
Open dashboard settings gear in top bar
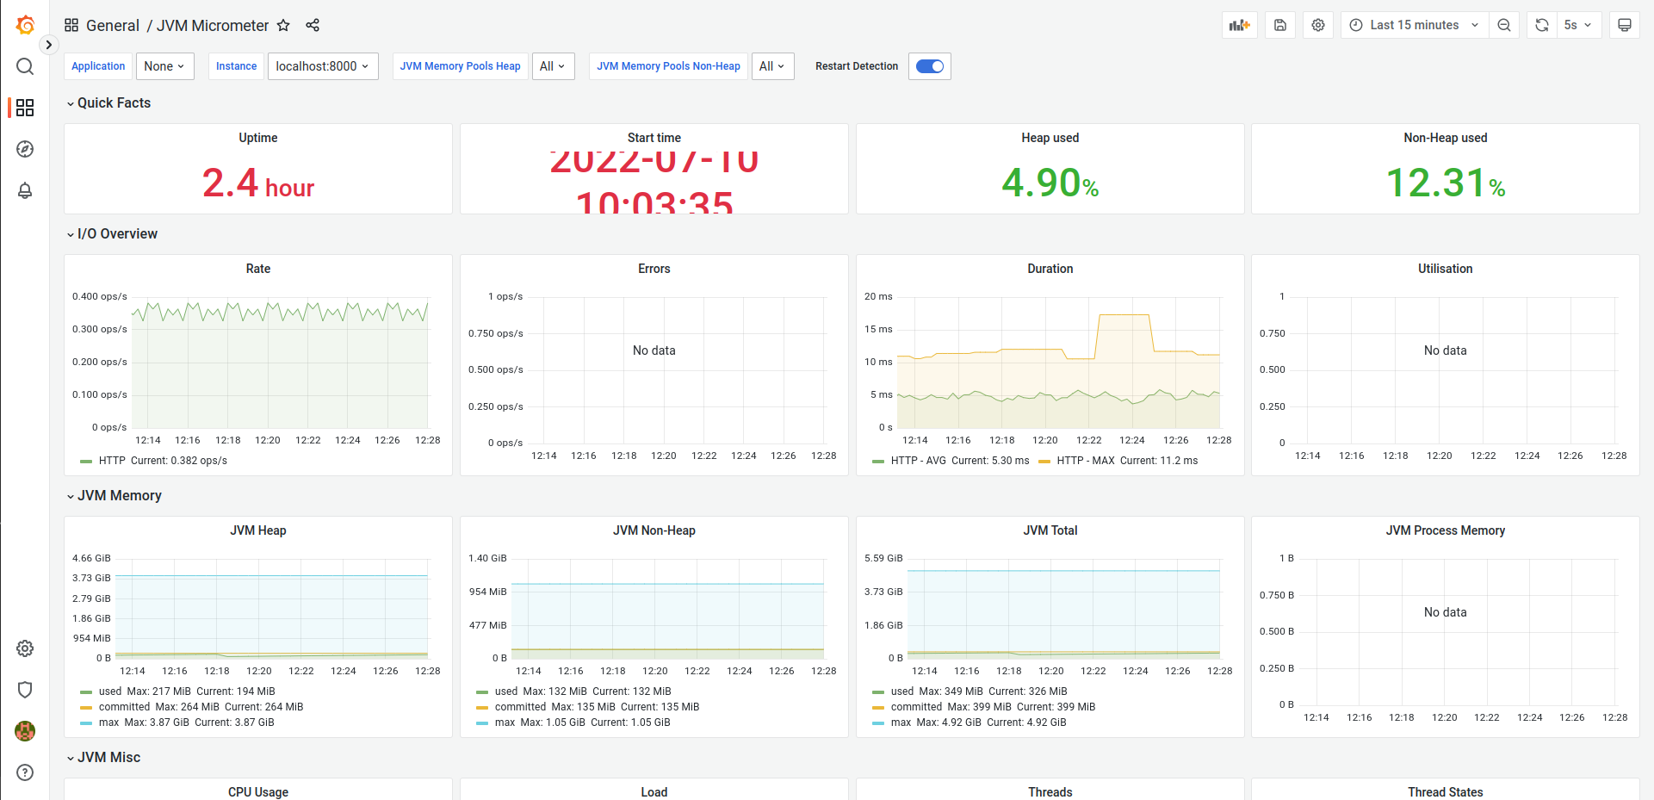[x=1318, y=25]
